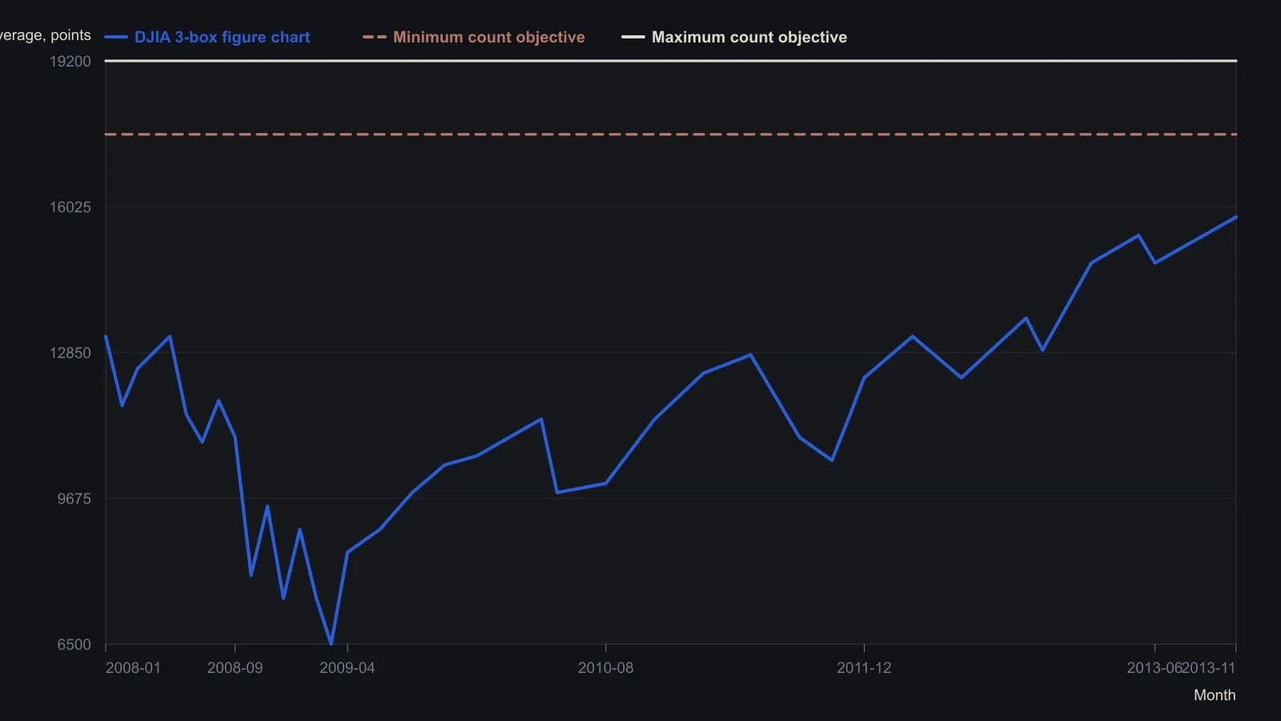Click the final rightmost point of blue line

pos(1235,217)
